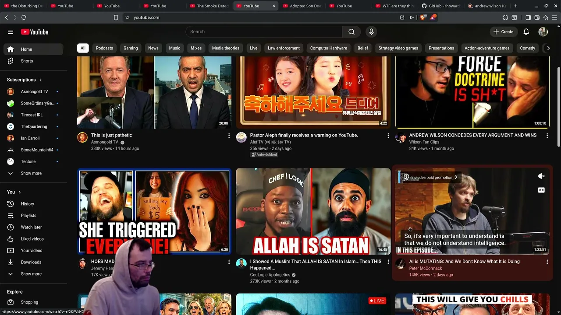
Task: Open Your videos in the sidebar
Action: (x=33, y=250)
